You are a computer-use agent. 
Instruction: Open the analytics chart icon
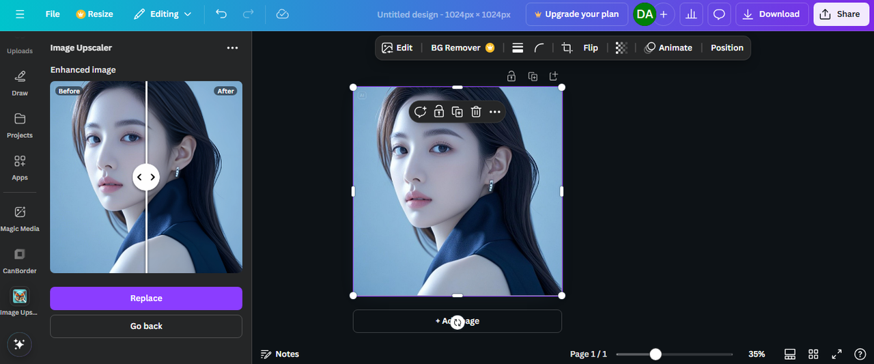click(x=691, y=14)
